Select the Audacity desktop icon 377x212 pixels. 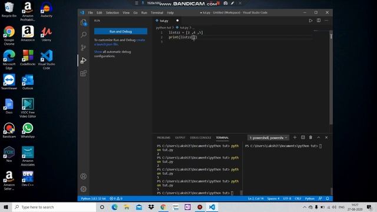click(47, 9)
